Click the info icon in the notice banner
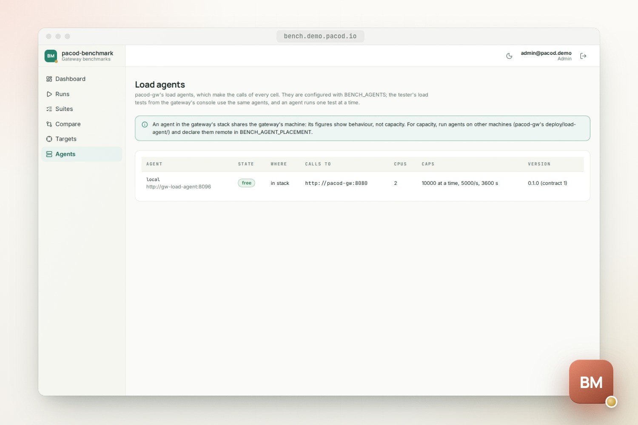Viewport: 638px width, 425px height. [x=145, y=125]
